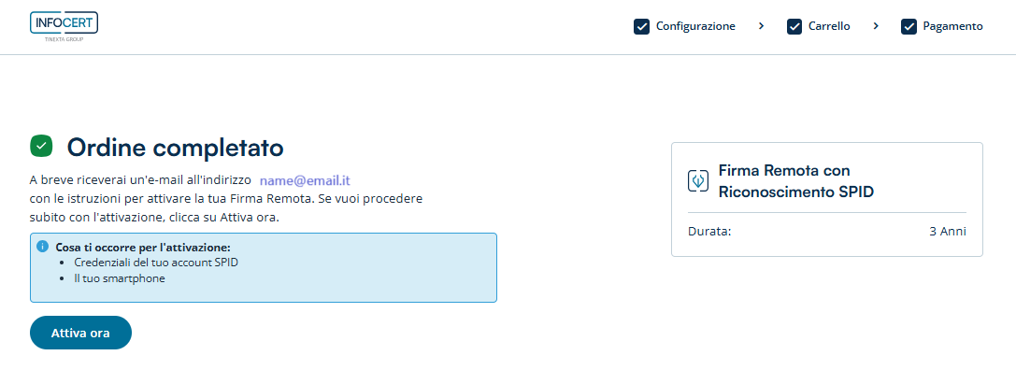Screen dimensions: 1016x384
Task: Toggle the Carrello step checkbox
Action: [x=794, y=26]
